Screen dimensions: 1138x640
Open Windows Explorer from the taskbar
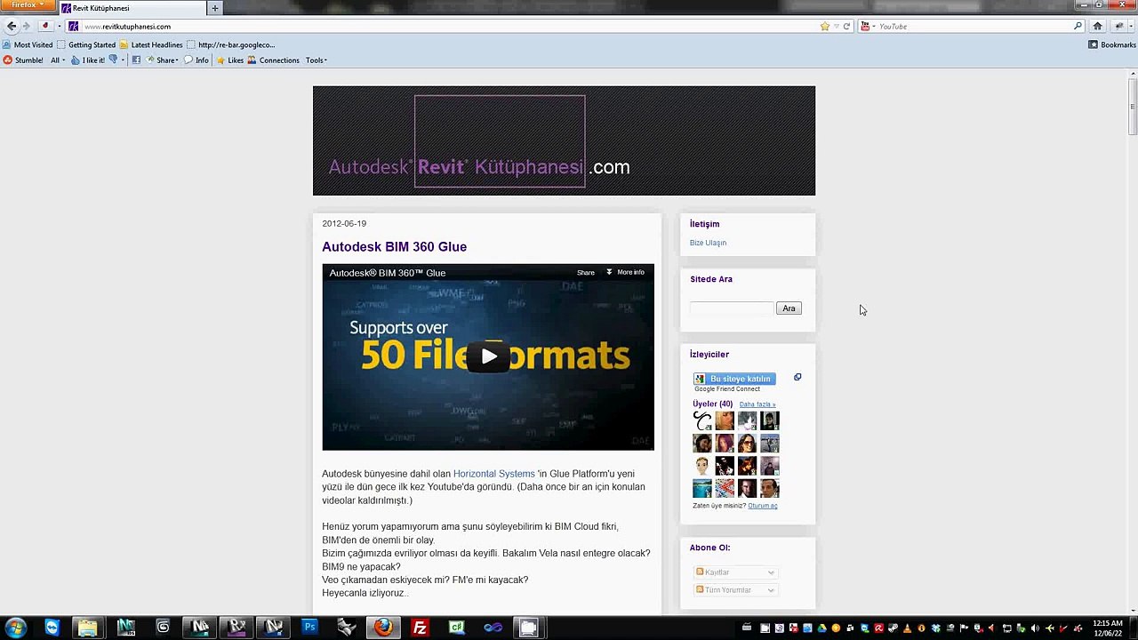87,628
